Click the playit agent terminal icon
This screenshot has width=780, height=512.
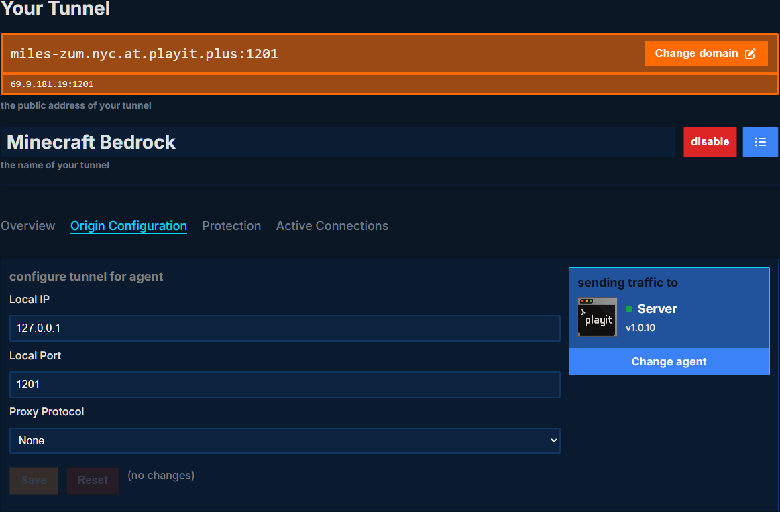tap(598, 316)
